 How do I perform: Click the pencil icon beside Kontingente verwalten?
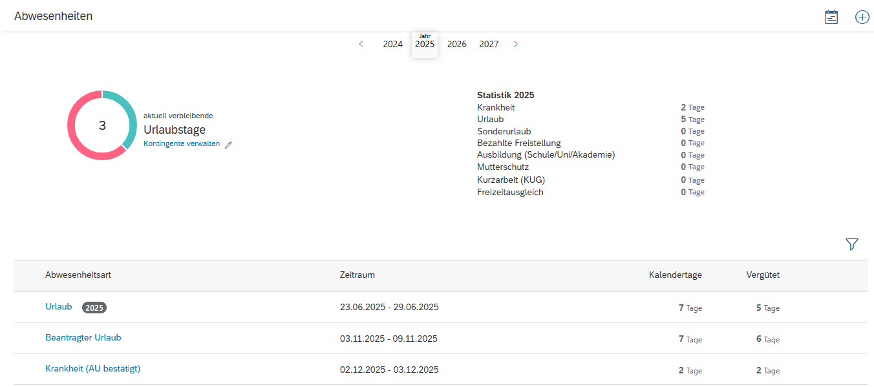[x=228, y=145]
